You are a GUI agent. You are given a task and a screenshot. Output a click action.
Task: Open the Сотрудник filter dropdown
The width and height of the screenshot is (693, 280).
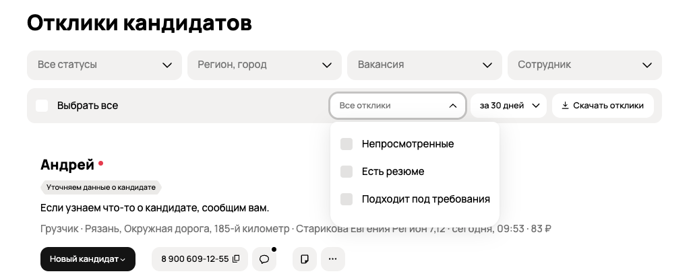(x=584, y=65)
